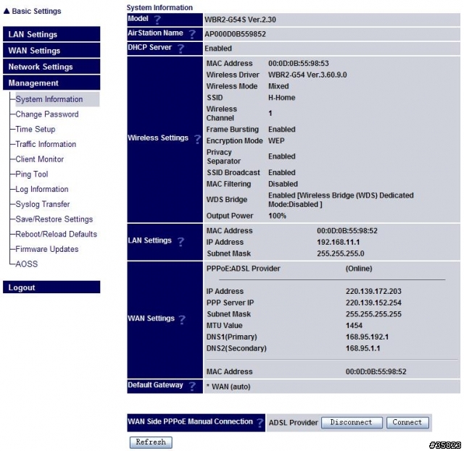Screen dimensions: 464x451
Task: Open LAN Settings sidebar menu
Action: point(51,34)
